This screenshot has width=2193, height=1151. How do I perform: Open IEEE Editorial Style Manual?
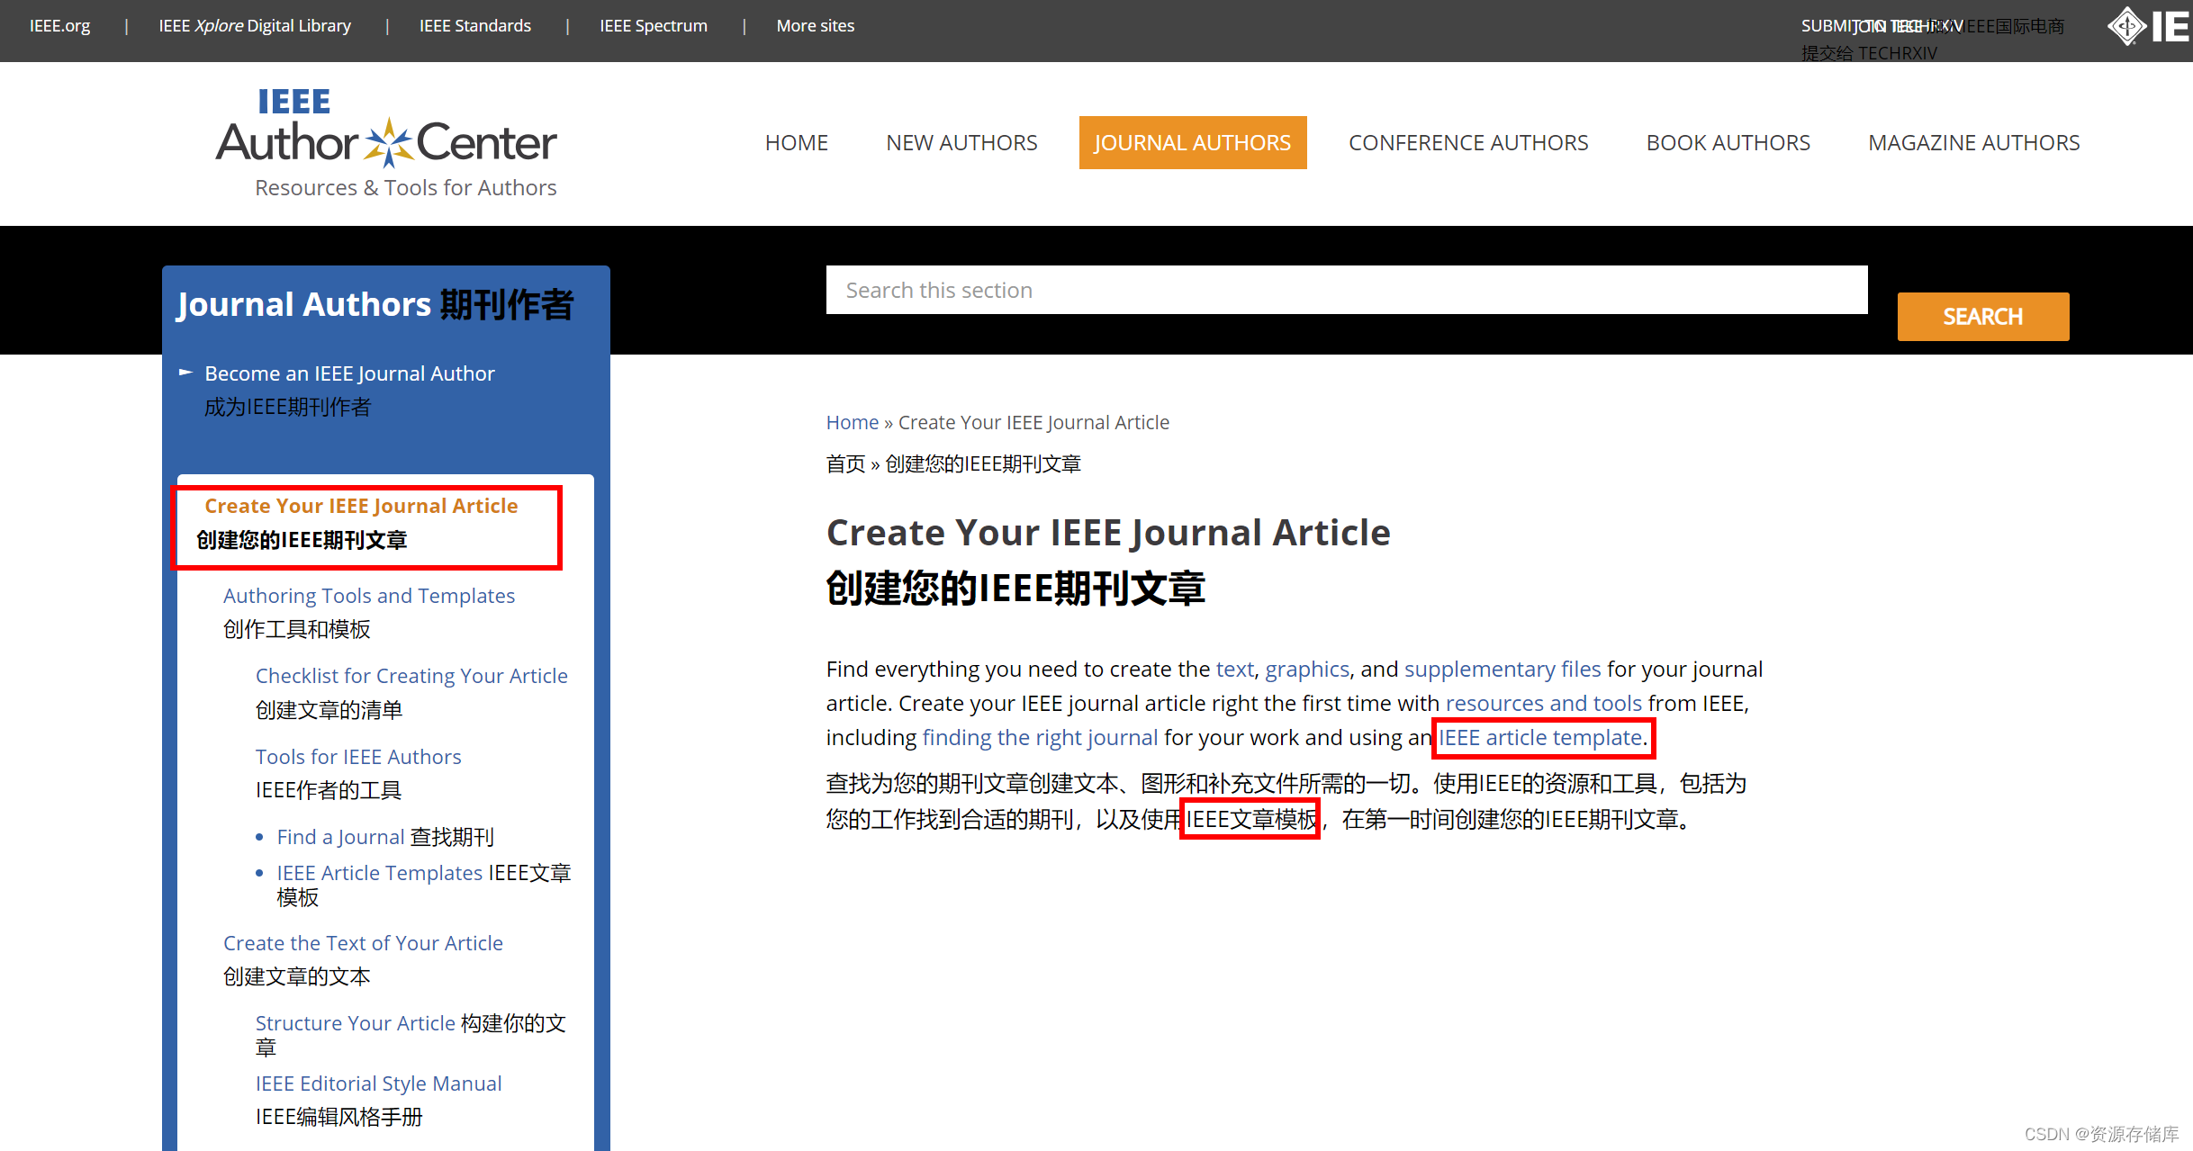pos(378,1083)
